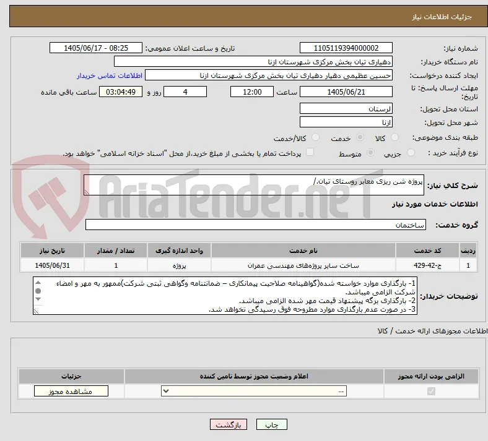Click the need date cell 1405/06/31
Viewport: 488px width, 441px height.
[x=52, y=265]
